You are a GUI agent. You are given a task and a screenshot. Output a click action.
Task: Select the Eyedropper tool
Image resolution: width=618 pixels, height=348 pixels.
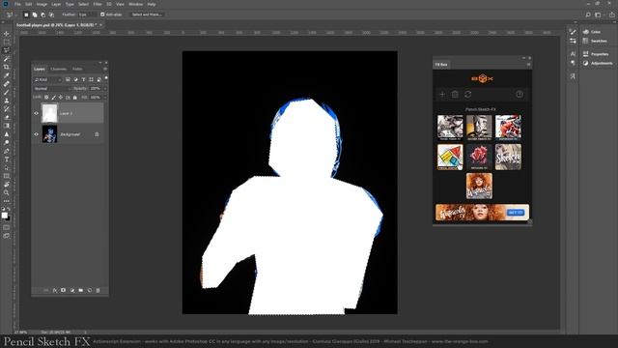(x=7, y=75)
